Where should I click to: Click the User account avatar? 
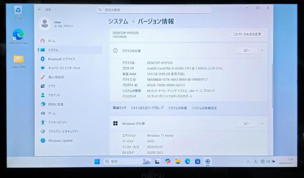[x=45, y=24]
